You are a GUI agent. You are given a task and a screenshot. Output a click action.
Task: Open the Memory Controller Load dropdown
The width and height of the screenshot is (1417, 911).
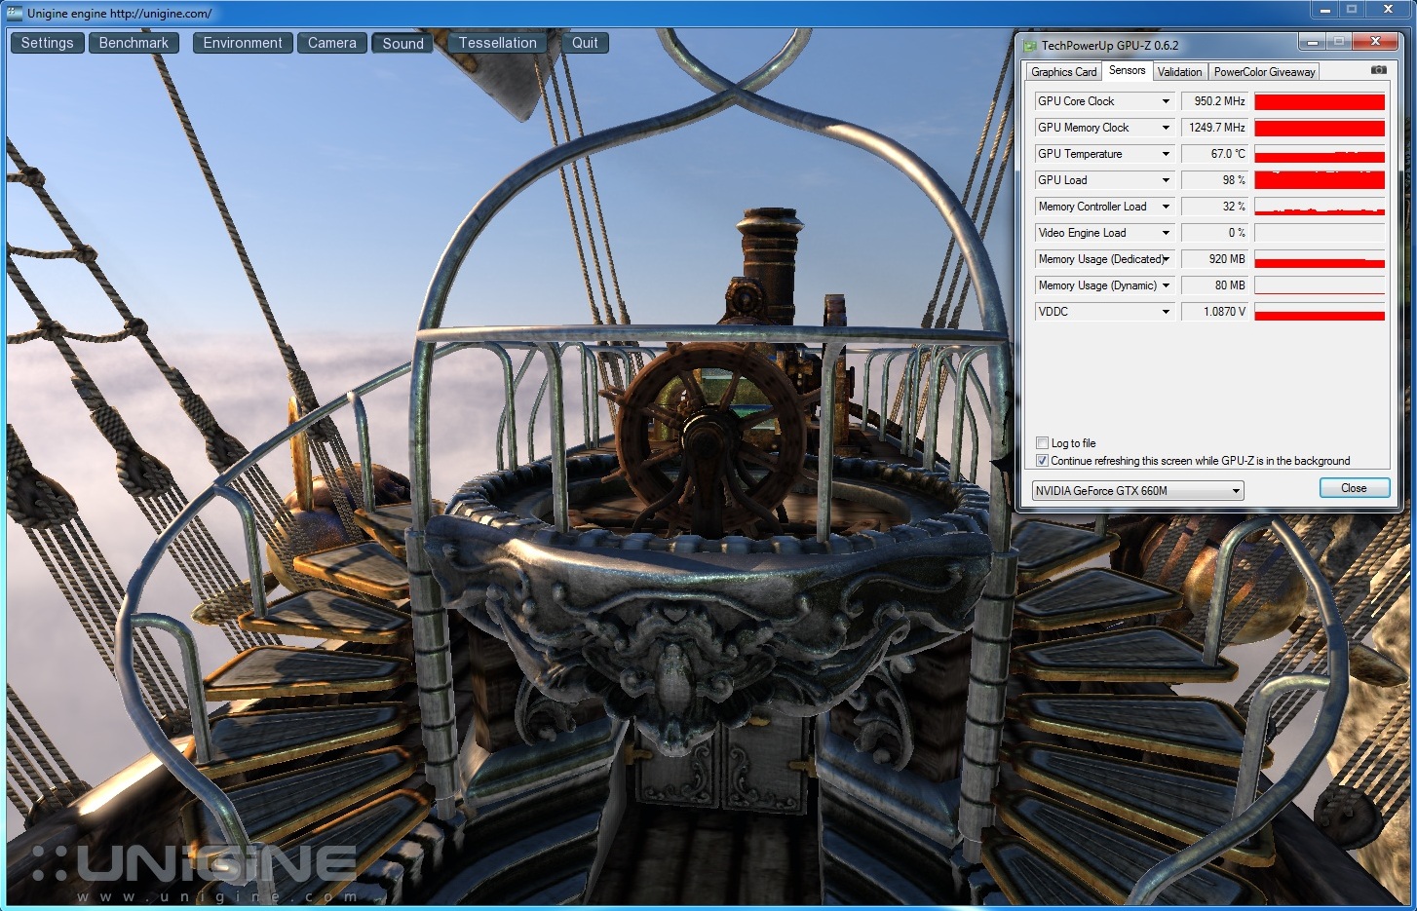pyautogui.click(x=1166, y=207)
